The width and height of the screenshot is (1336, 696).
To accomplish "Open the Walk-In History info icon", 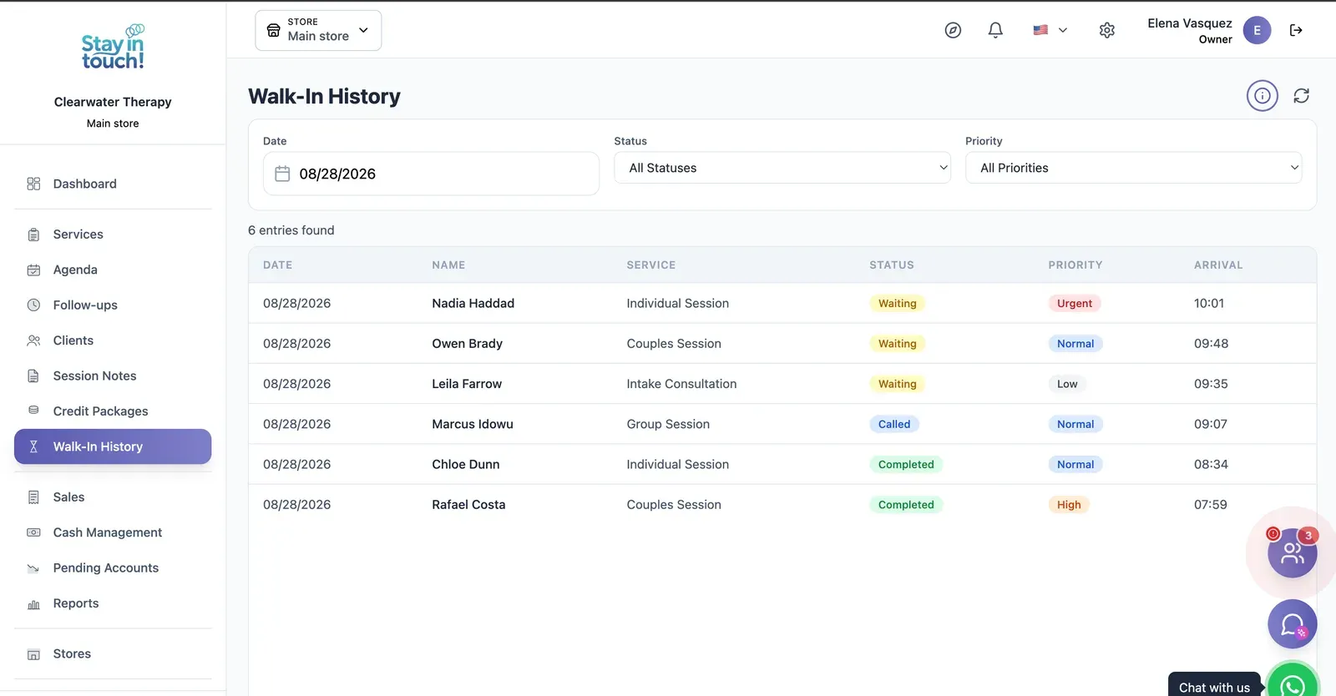I will (1263, 96).
